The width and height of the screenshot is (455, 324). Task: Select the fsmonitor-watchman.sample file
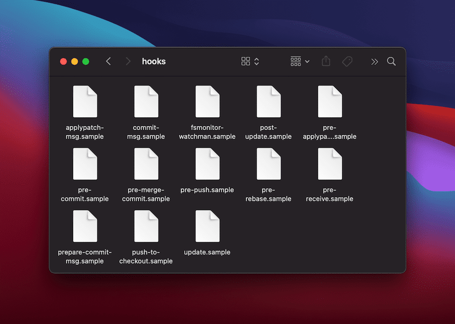(207, 101)
